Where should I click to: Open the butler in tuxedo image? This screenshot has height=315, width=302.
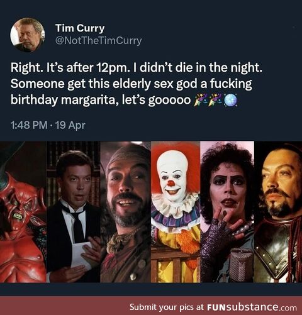tap(74, 212)
